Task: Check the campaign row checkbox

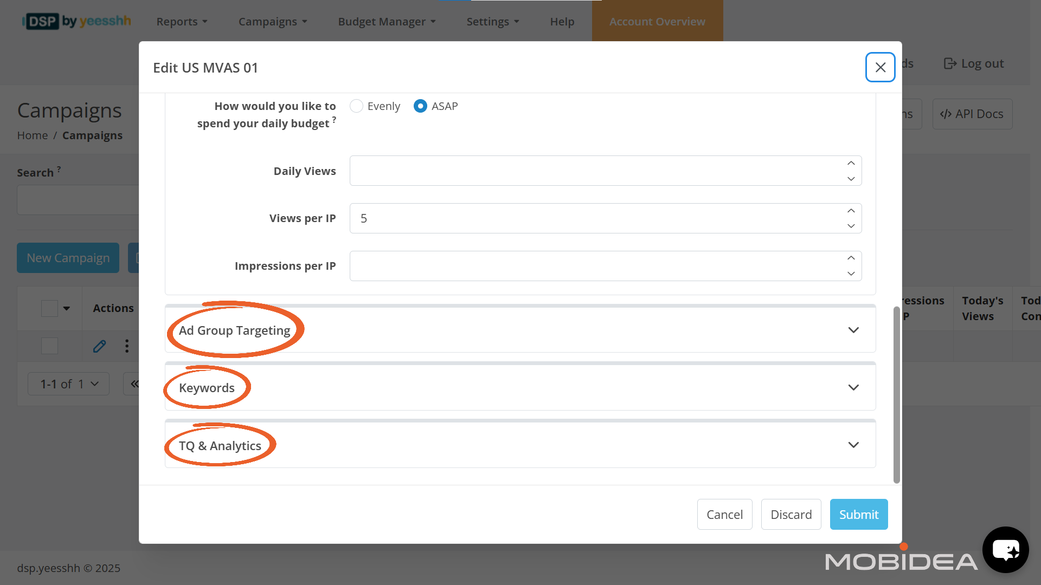Action: coord(49,346)
